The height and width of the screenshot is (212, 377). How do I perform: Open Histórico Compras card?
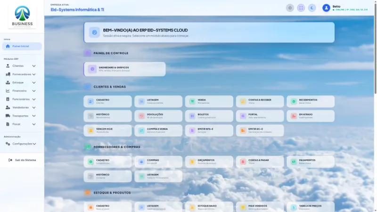click(x=108, y=176)
